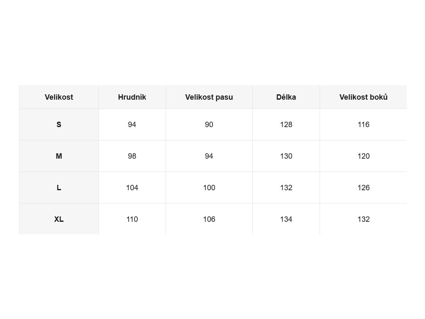Click the Hrudník column header
Screen dimensions: 425x319
tap(132, 97)
